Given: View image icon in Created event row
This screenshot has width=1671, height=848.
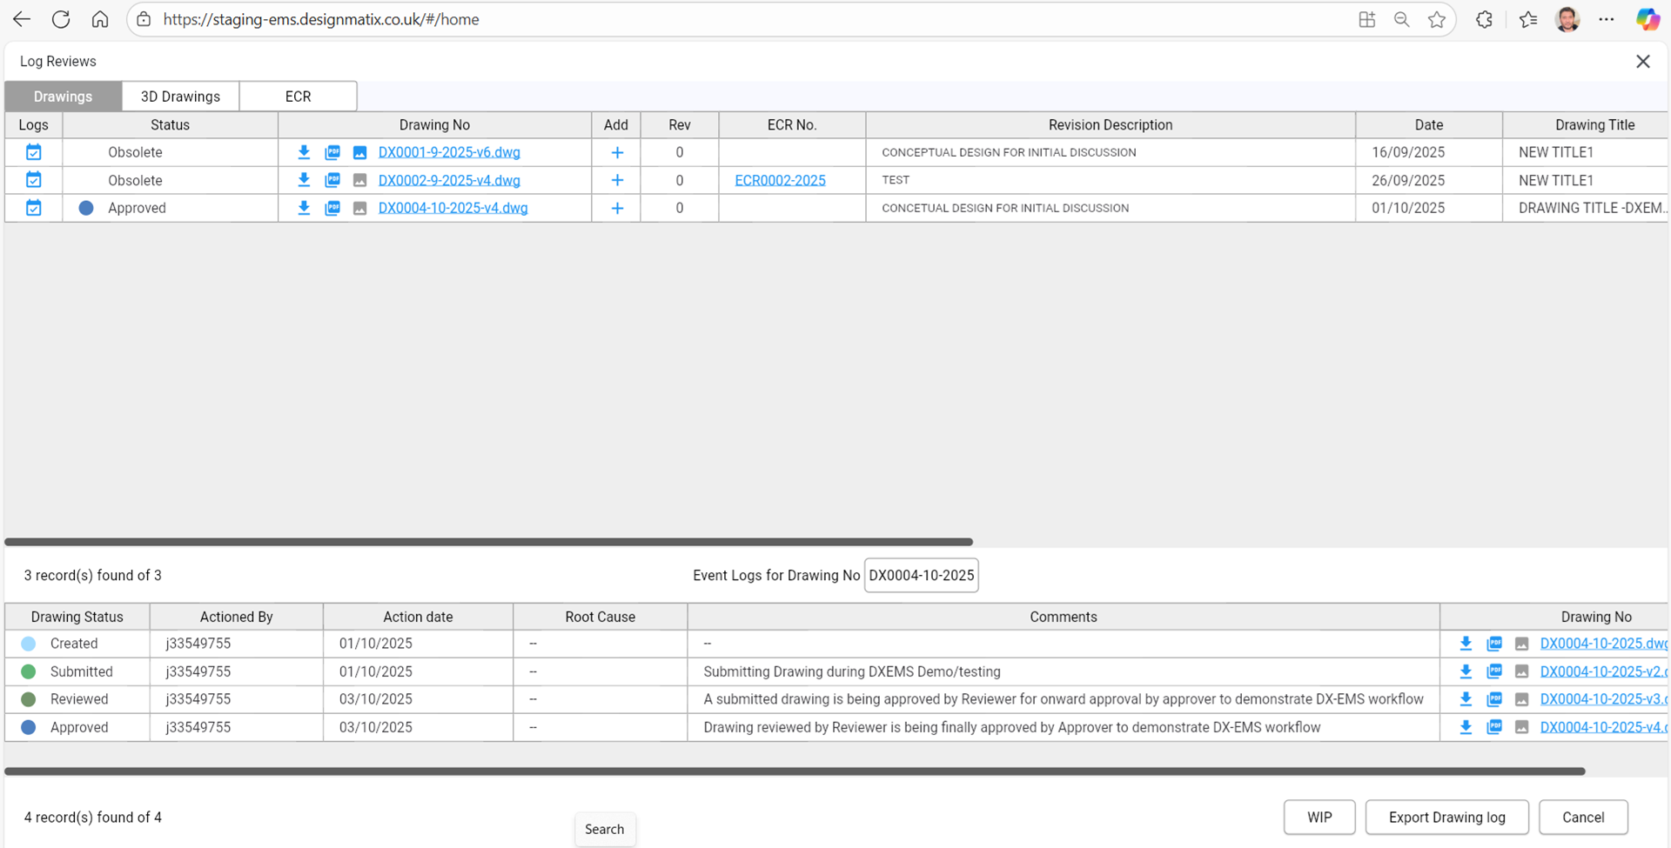Looking at the screenshot, I should point(1521,644).
